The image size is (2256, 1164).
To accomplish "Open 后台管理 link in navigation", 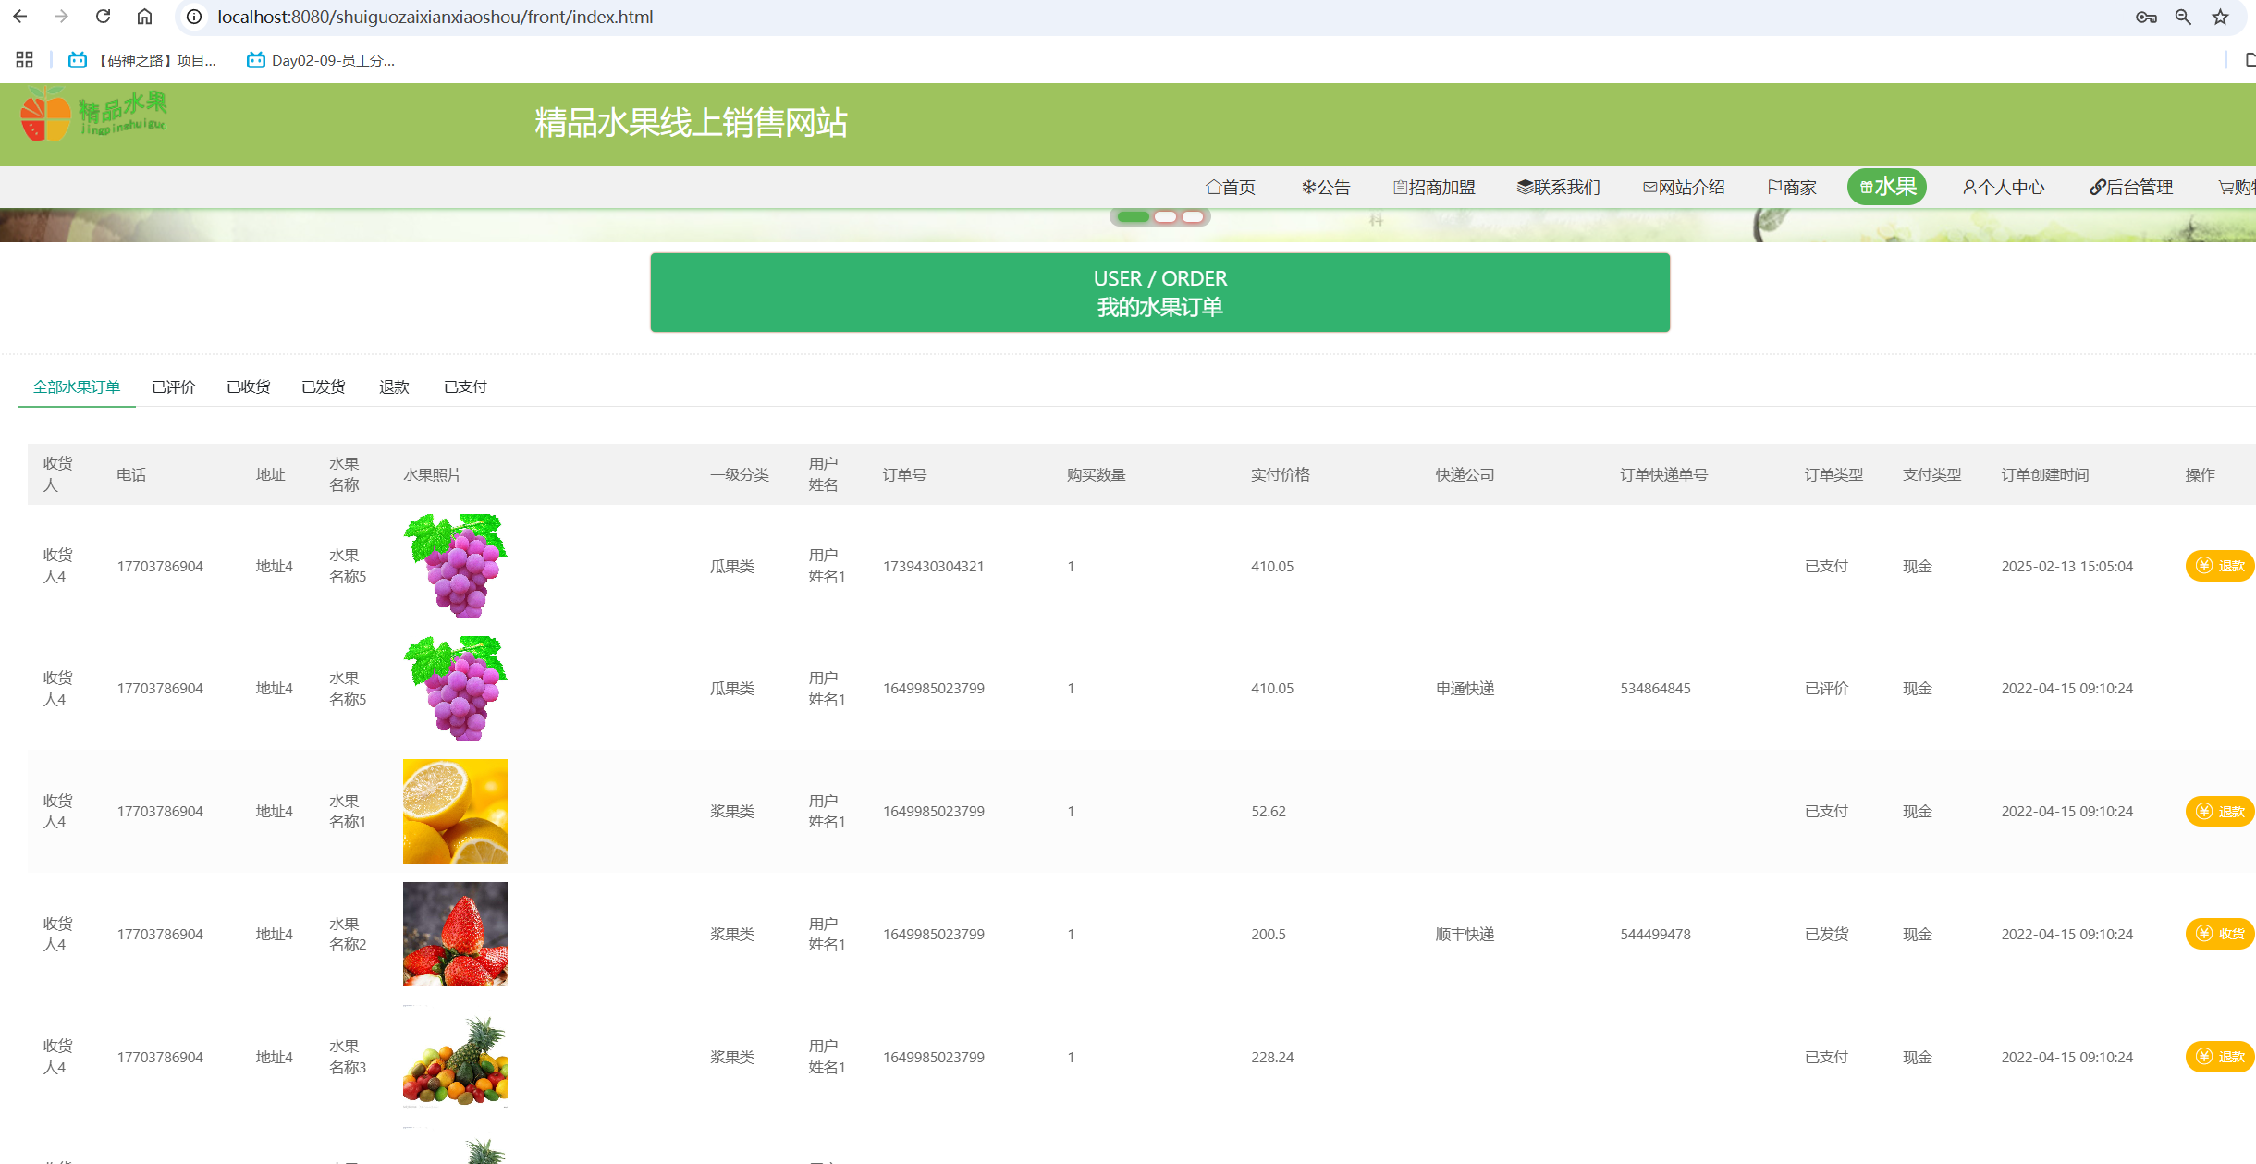I will (x=2131, y=188).
